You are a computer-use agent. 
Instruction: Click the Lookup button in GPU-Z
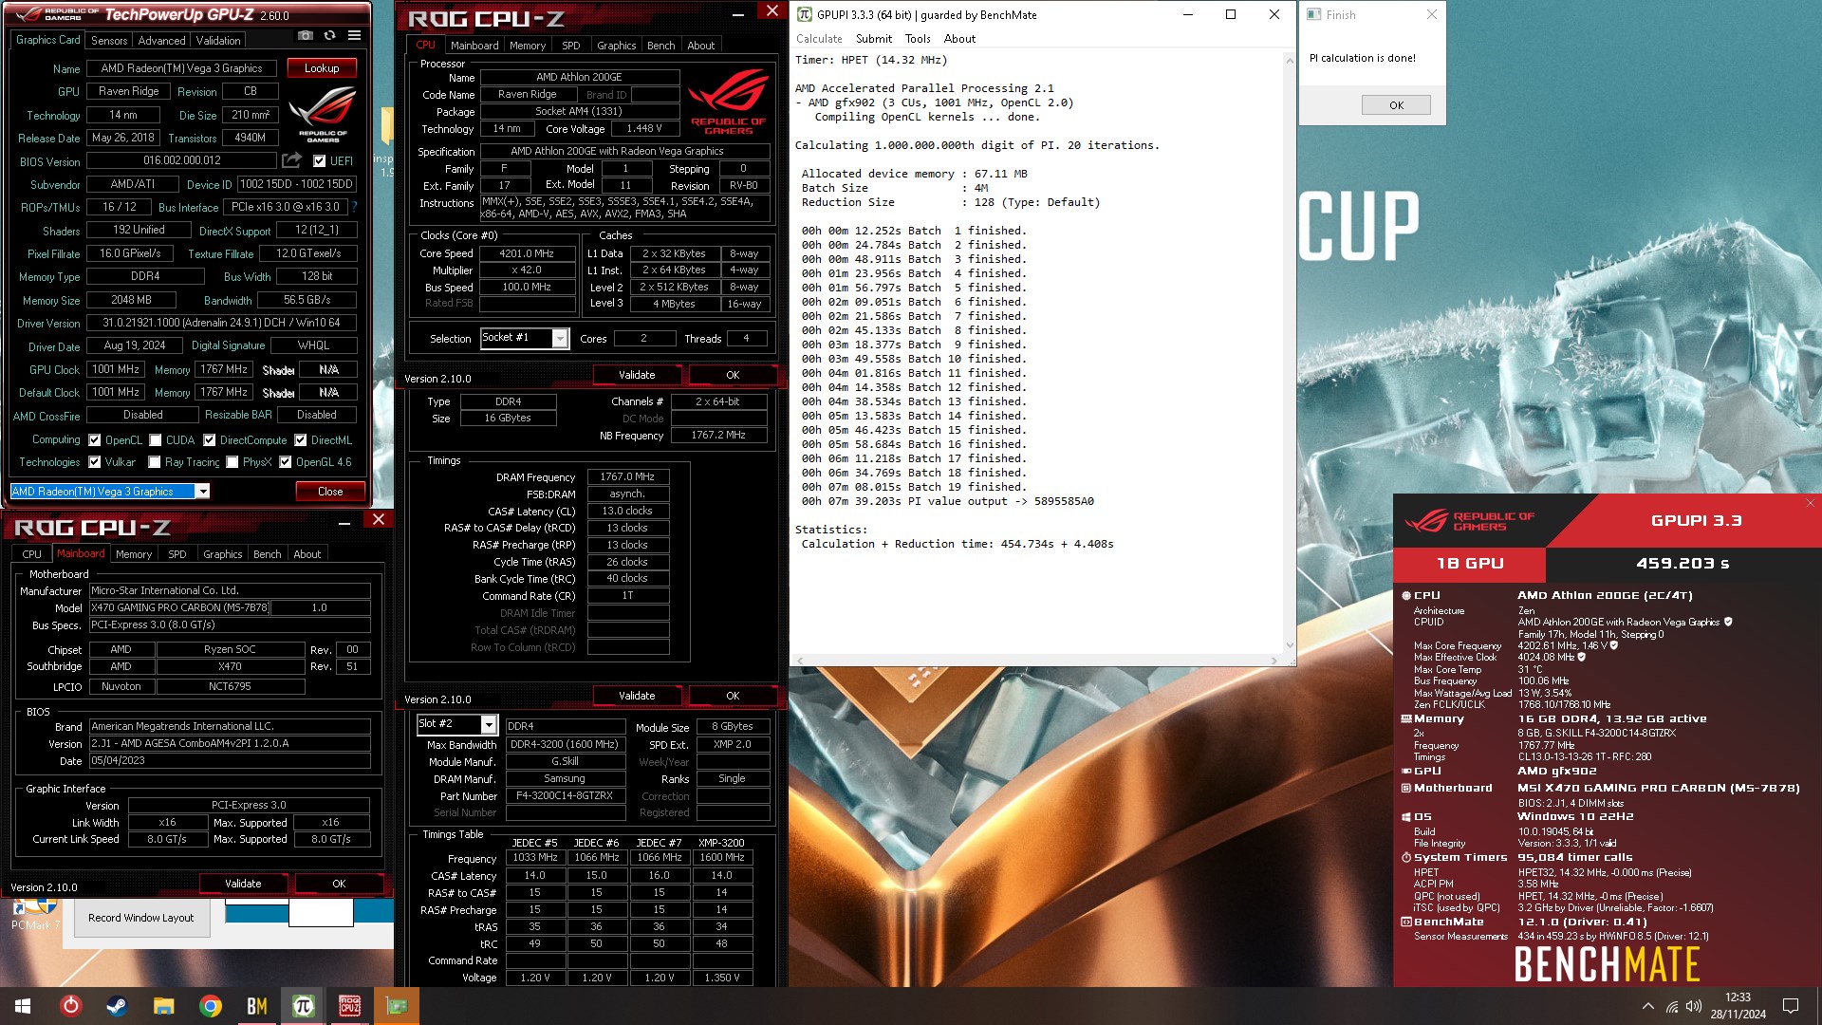pos(322,68)
